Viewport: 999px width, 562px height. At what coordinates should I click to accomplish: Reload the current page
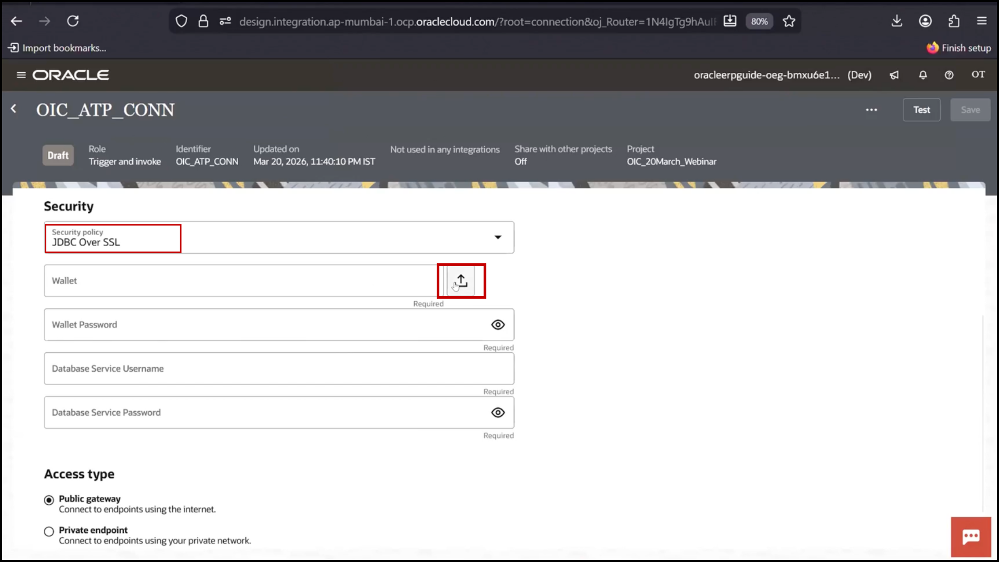click(x=73, y=21)
